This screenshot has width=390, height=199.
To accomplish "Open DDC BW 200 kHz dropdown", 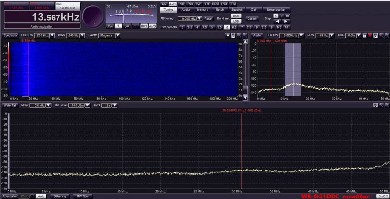I will coord(52,35).
